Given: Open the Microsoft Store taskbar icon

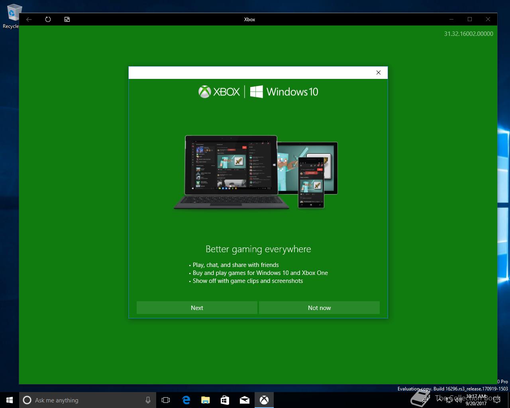Looking at the screenshot, I should point(225,400).
